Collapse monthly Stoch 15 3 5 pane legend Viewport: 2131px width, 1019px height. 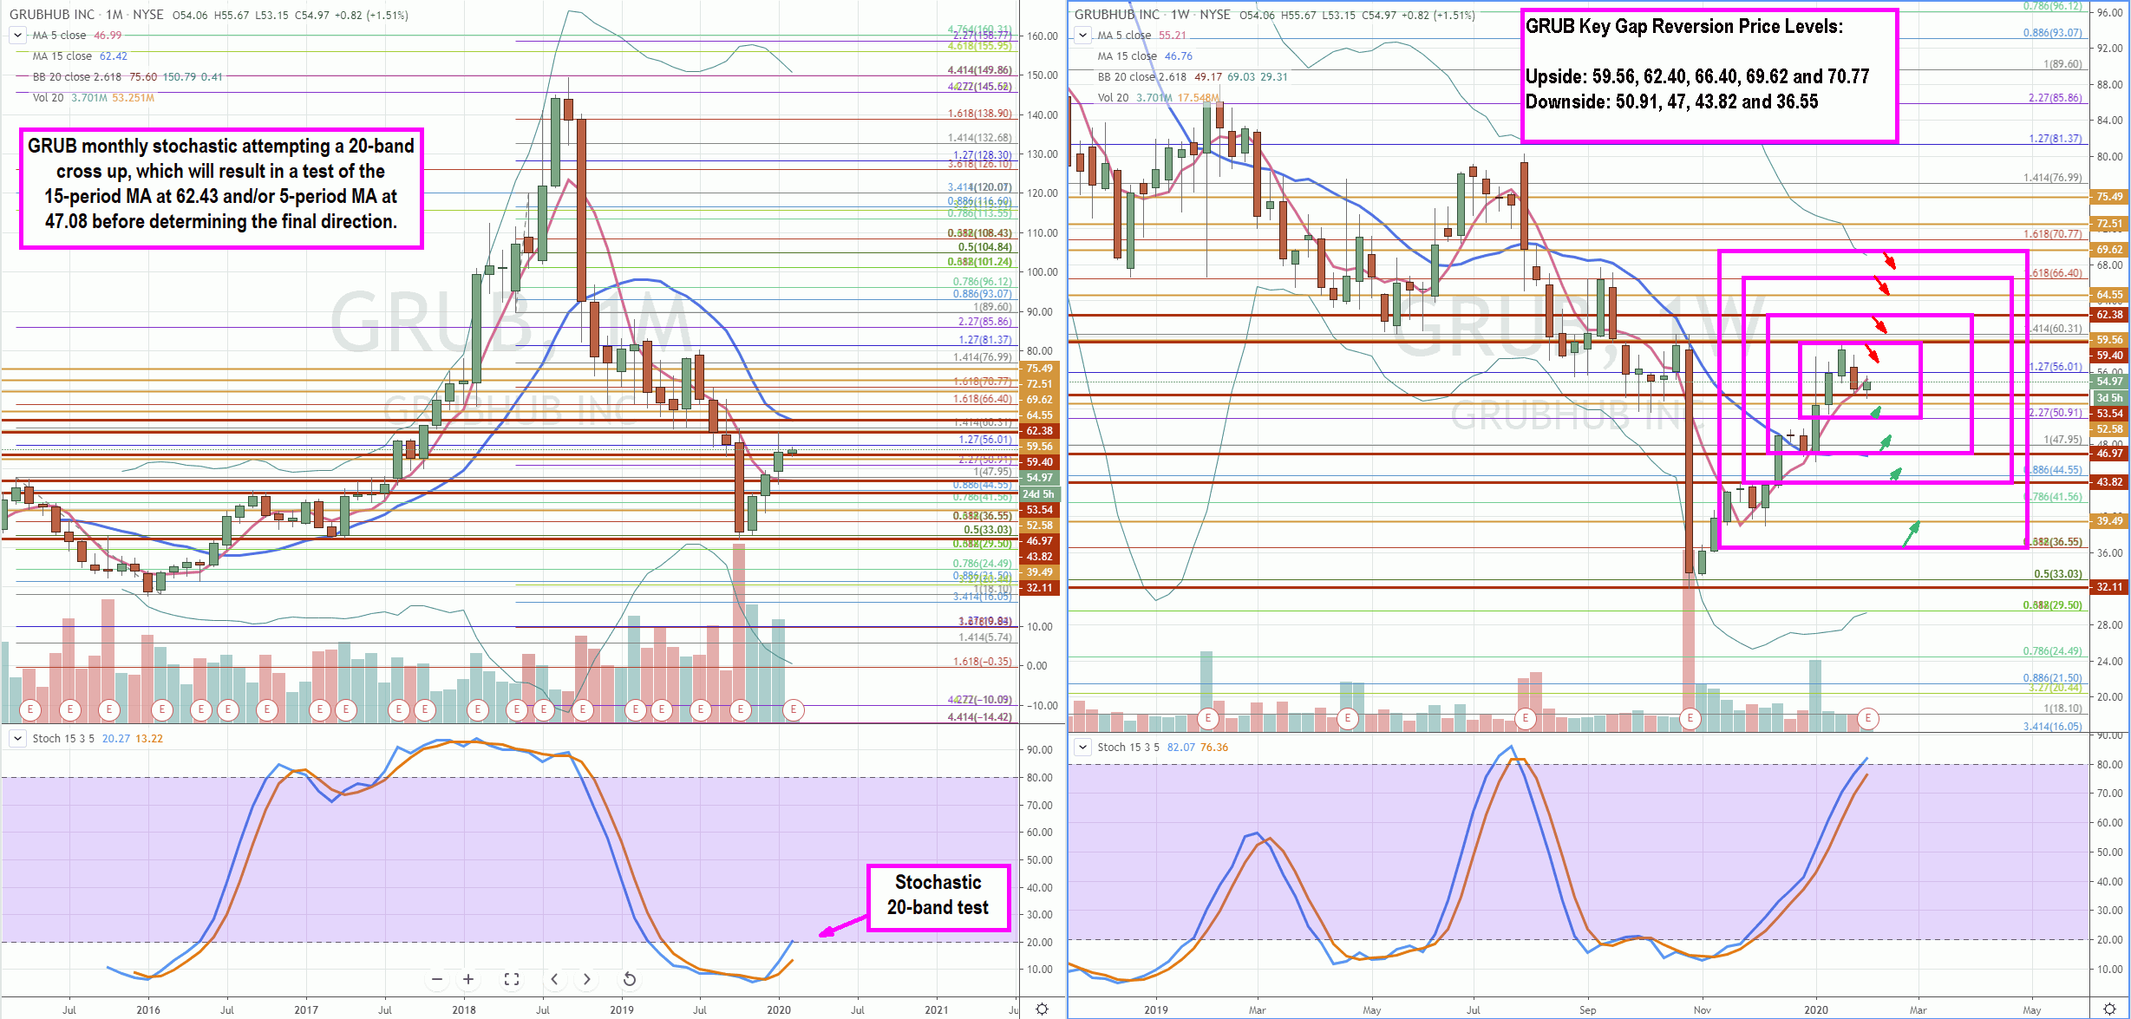tap(17, 739)
